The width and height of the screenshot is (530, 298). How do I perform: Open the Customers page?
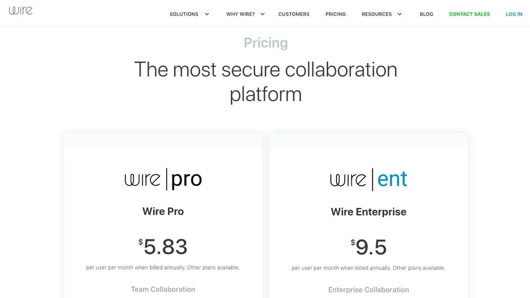tap(294, 14)
